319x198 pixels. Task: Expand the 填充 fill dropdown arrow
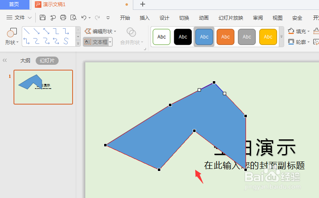(x=308, y=31)
